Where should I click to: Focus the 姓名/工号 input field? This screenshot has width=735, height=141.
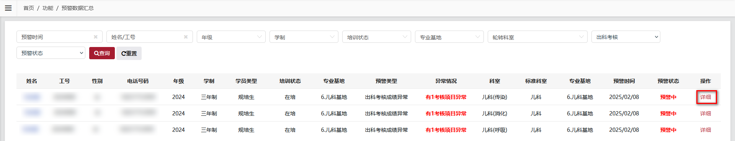(x=149, y=37)
